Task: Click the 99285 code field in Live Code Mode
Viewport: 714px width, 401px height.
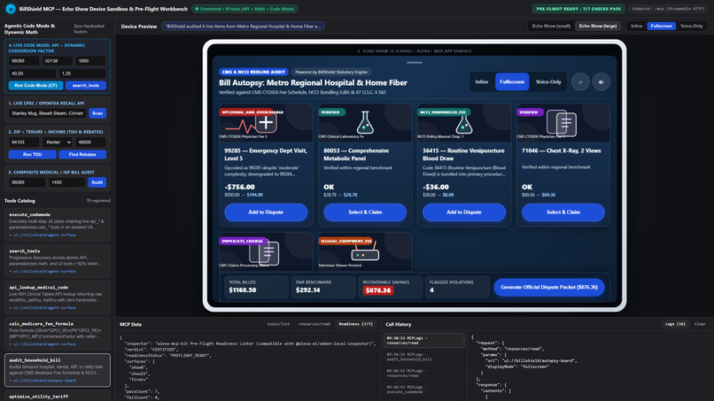Action: coord(24,61)
